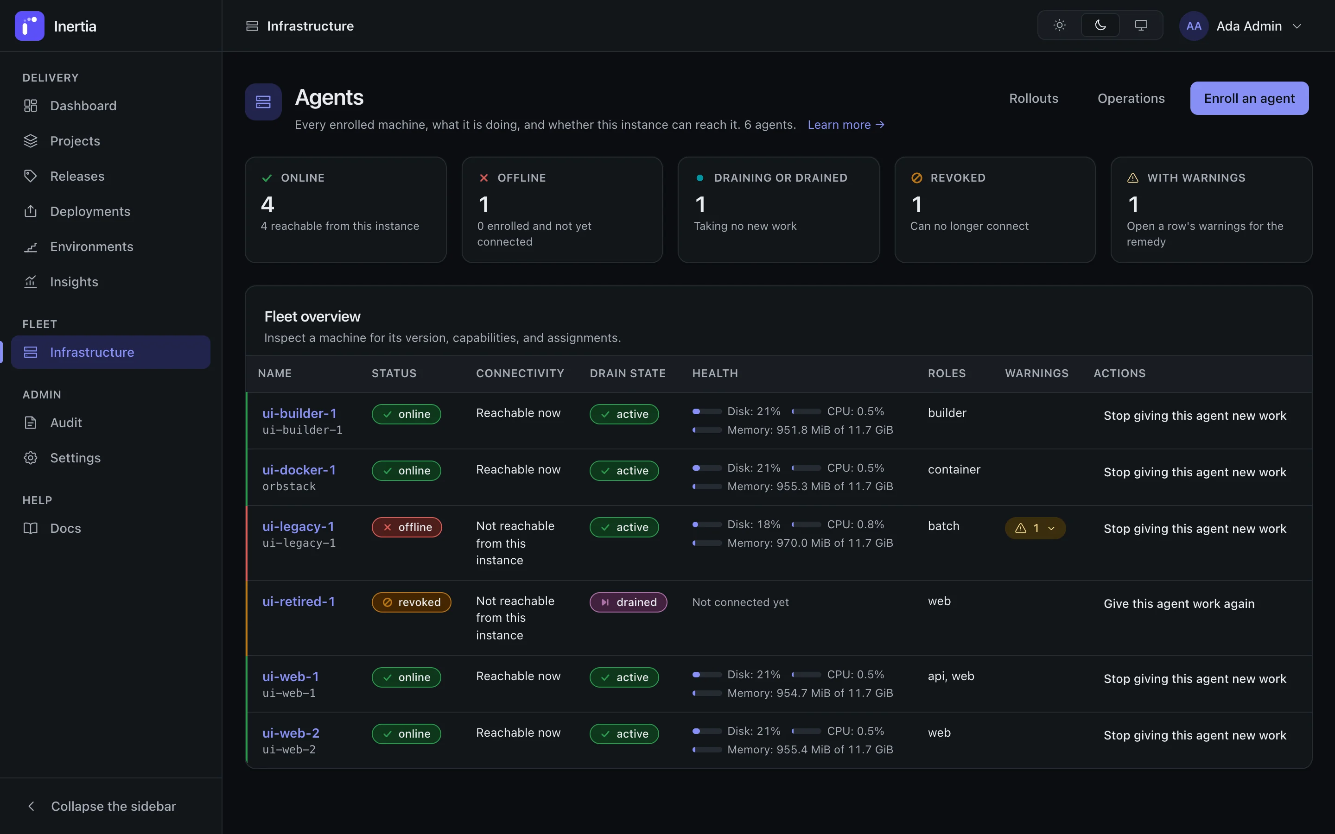Click Enroll an agent button
Viewport: 1335px width, 834px height.
[x=1250, y=98]
